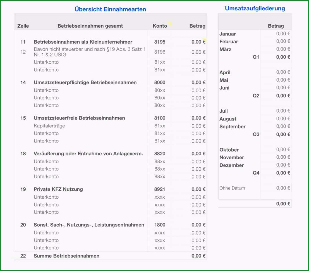Screen dimensions: 309x271
Task: Select the 'Juni' month row
Action: (255, 88)
